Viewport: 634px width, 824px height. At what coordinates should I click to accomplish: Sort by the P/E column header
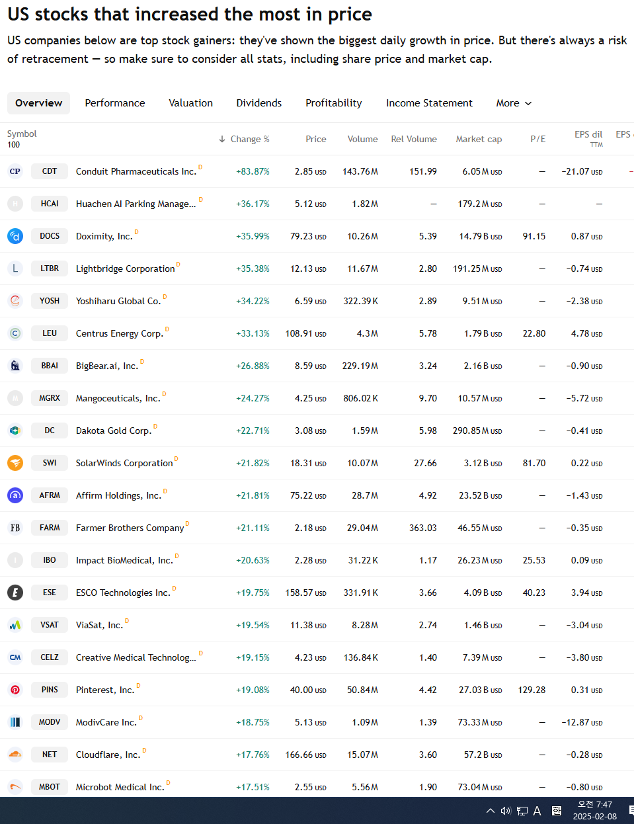[x=538, y=139]
